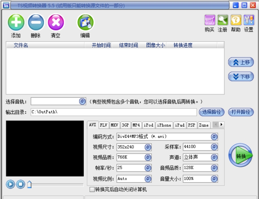Screen dimensions: 259x199
Task: Click Open Path (打开路径) button
Action: [x=241, y=112]
